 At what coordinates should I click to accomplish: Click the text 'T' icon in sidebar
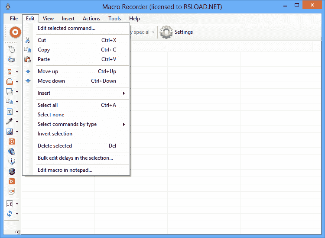[x=10, y=112]
